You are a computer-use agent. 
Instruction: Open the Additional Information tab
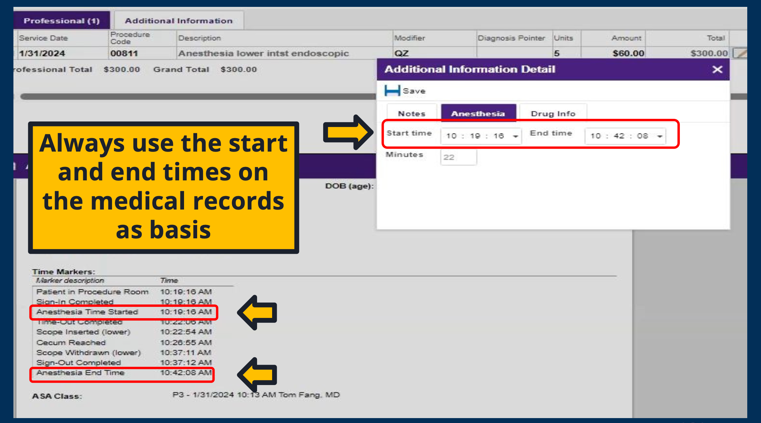[x=179, y=21]
